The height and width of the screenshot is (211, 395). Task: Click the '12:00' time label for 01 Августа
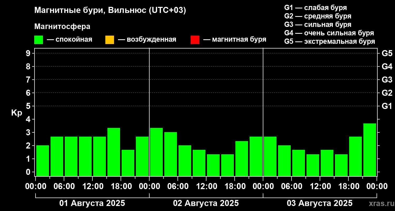coord(92,186)
